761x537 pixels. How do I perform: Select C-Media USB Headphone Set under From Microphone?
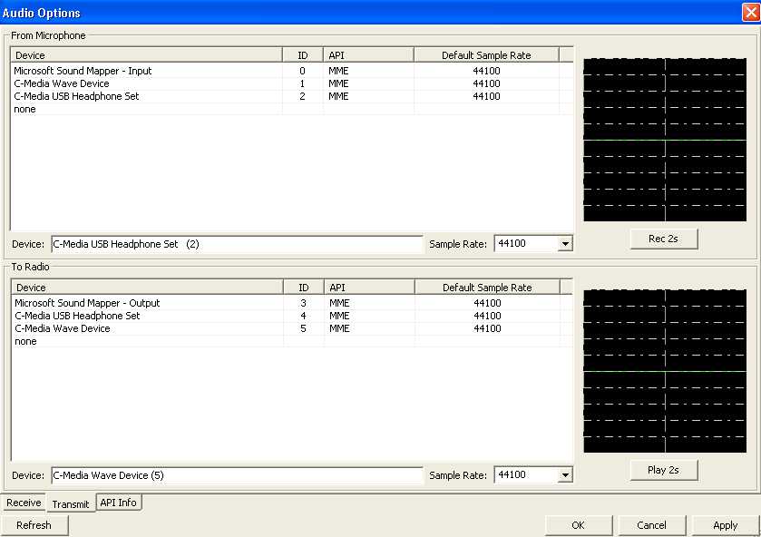[291, 96]
